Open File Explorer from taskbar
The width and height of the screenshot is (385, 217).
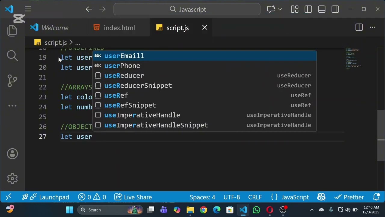point(190,210)
